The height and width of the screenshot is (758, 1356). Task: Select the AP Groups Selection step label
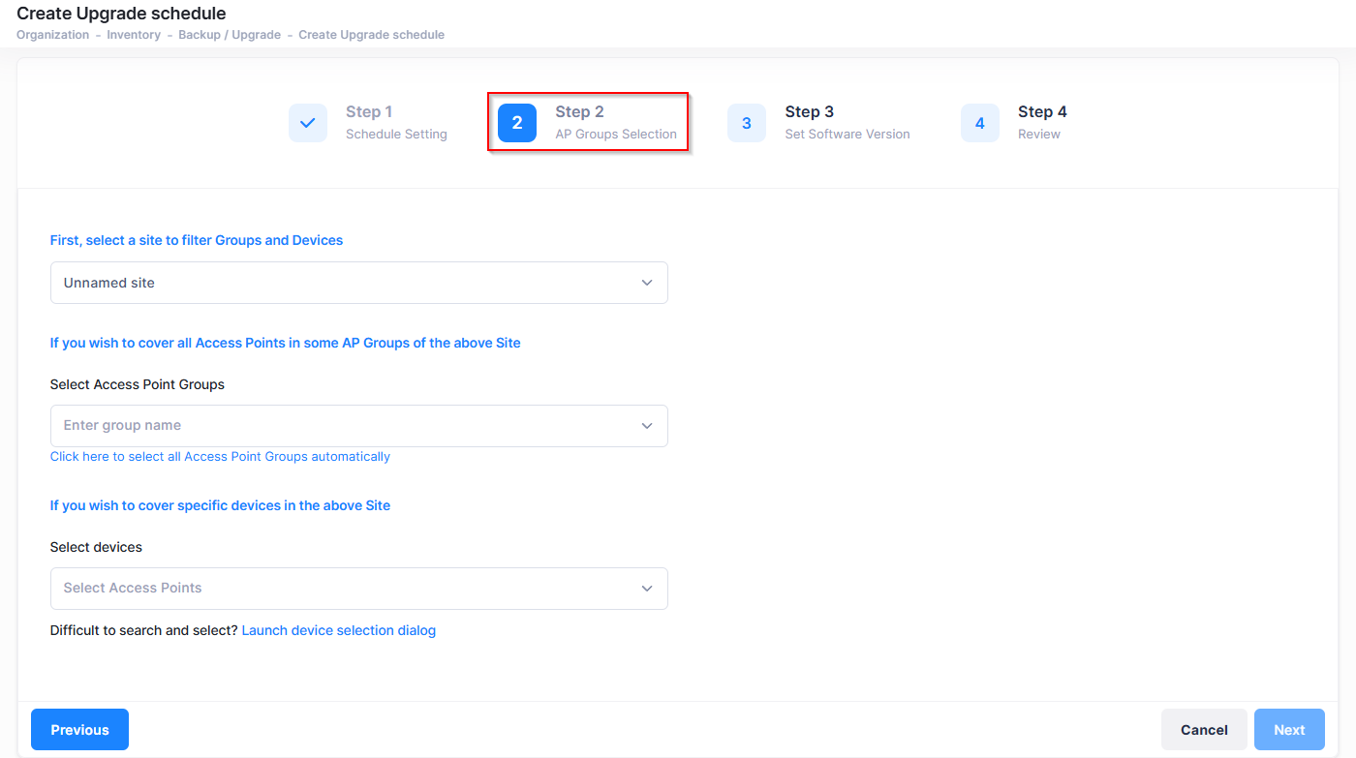point(616,135)
